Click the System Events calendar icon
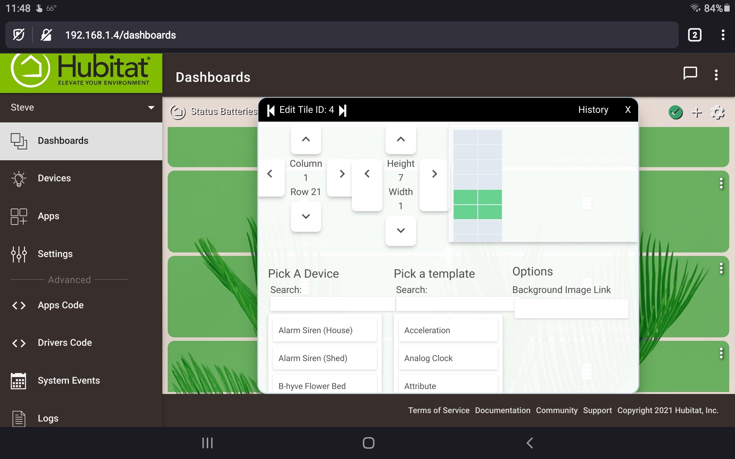The image size is (735, 459). (19, 381)
